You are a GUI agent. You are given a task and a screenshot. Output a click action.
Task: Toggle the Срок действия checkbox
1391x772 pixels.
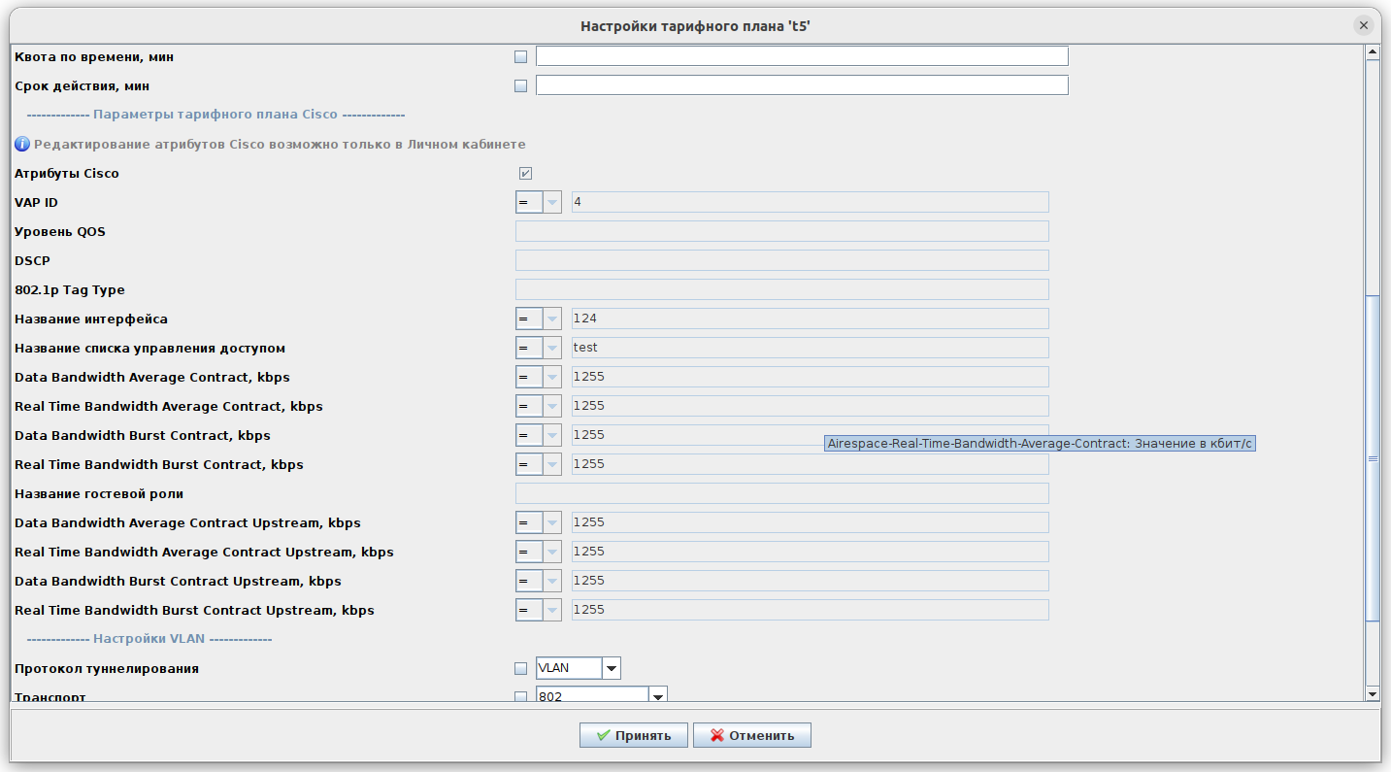[520, 86]
